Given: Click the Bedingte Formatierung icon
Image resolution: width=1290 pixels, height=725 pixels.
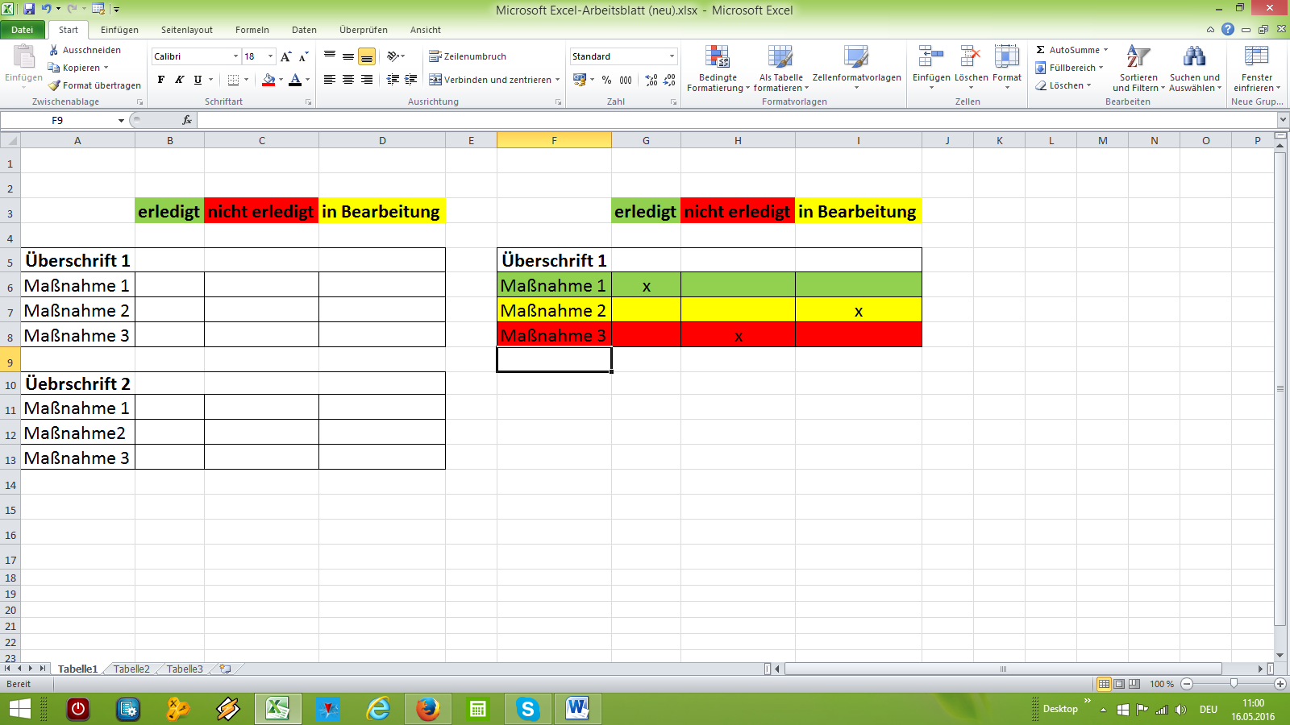Looking at the screenshot, I should 717,58.
